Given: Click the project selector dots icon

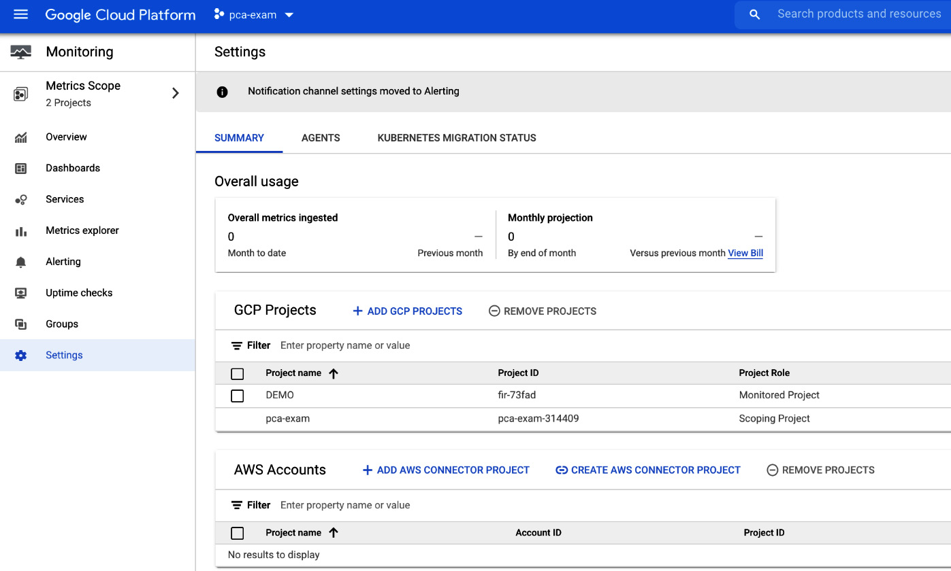Looking at the screenshot, I should pyautogui.click(x=219, y=14).
